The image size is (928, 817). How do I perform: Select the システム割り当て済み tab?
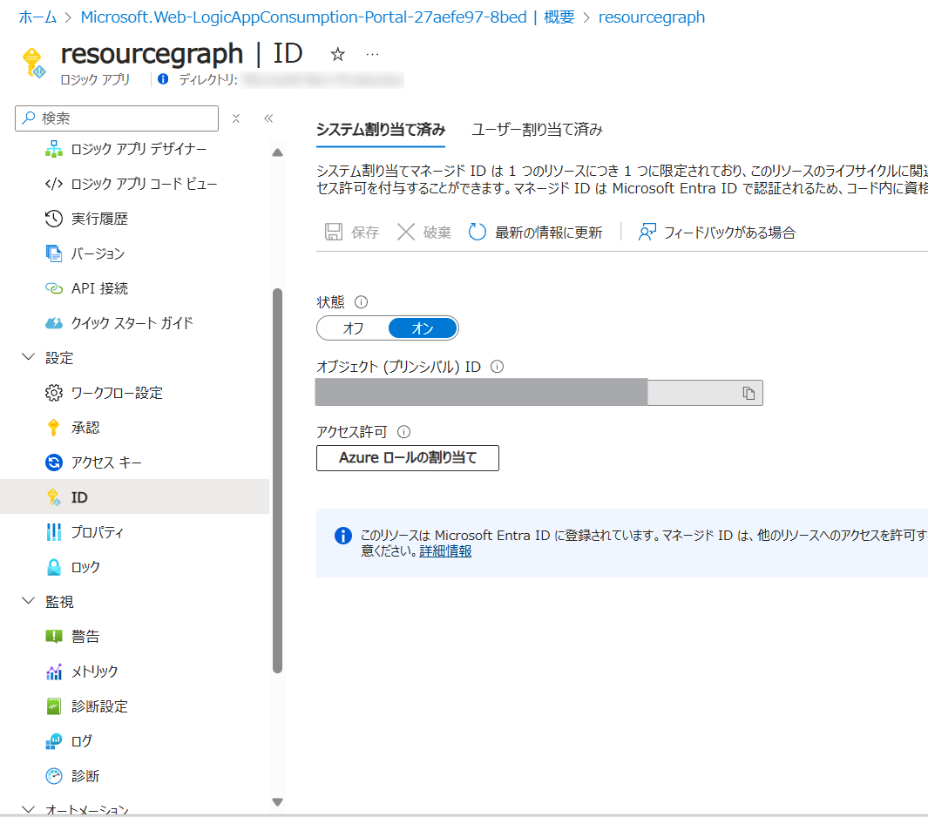[x=381, y=130]
